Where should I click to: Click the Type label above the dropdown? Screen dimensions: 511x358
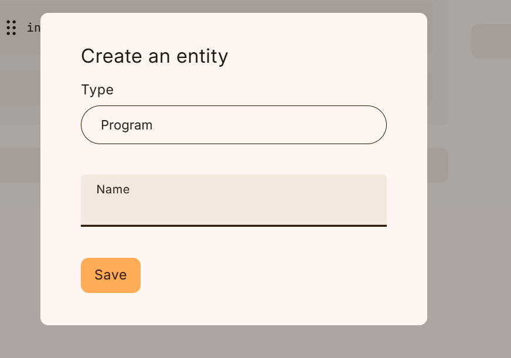(97, 90)
